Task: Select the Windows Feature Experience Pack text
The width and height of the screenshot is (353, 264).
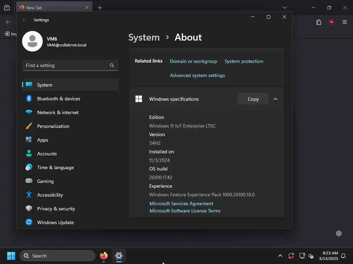Action: pos(202,195)
